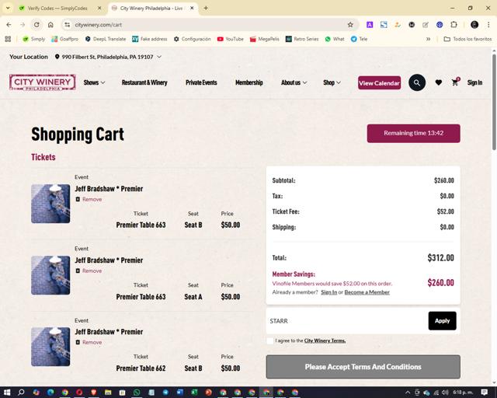Open the Fake address bookmark
This screenshot has height=398, width=497.
coord(150,39)
